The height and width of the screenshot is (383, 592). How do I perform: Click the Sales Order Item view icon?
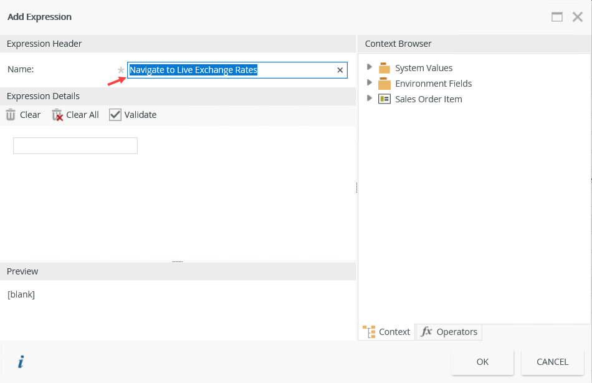384,99
